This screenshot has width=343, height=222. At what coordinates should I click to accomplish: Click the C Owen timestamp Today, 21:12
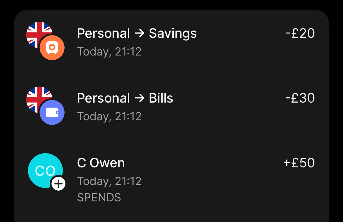(109, 181)
